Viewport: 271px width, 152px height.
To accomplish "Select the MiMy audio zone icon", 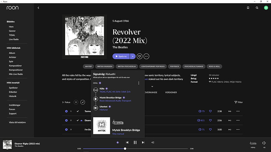I will point(253,143).
